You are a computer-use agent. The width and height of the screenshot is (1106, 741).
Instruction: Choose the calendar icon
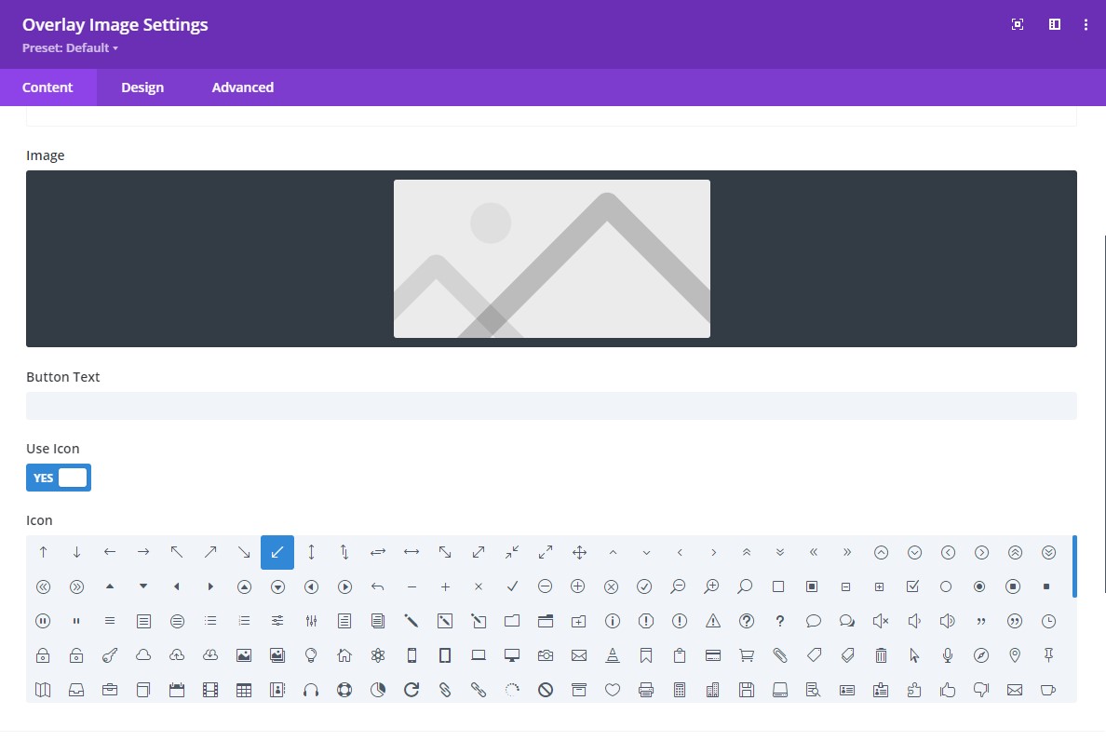coord(177,690)
